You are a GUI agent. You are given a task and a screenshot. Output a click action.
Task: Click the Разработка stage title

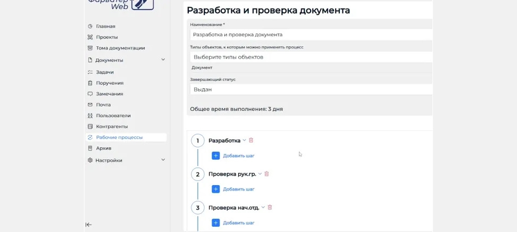[x=224, y=140]
